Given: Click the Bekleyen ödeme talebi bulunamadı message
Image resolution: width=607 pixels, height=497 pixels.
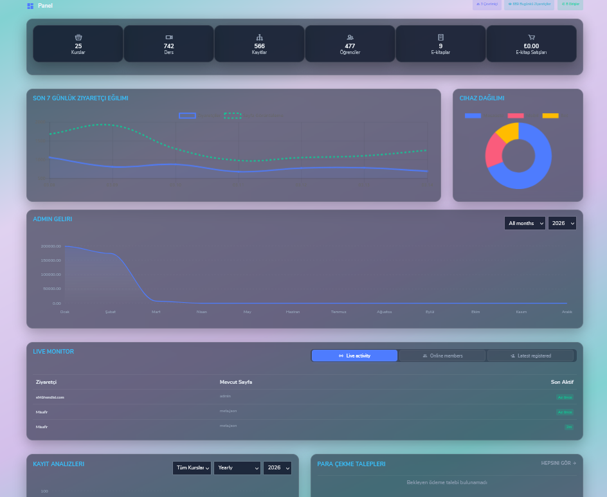Looking at the screenshot, I should pyautogui.click(x=447, y=482).
